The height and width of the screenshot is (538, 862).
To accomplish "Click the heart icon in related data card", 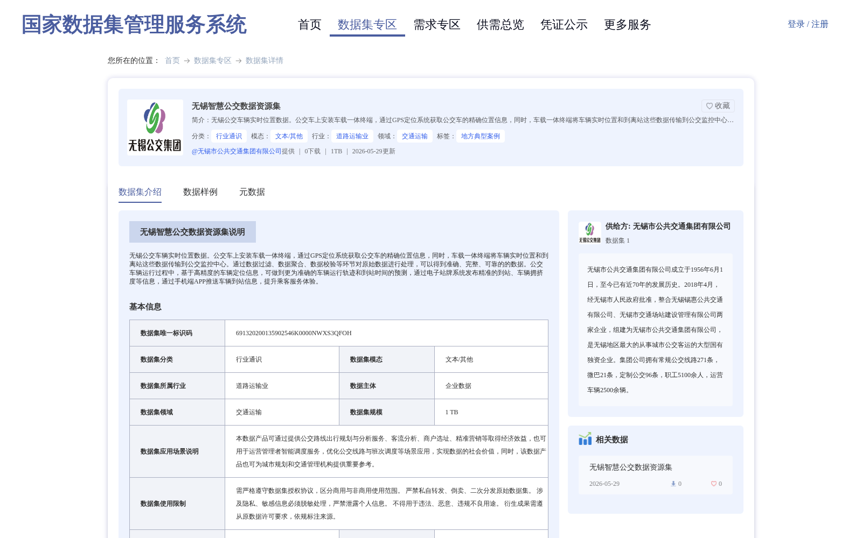I will click(714, 484).
